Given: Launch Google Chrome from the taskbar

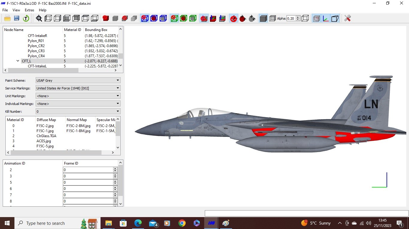Looking at the screenshot, I should (x=182, y=223).
